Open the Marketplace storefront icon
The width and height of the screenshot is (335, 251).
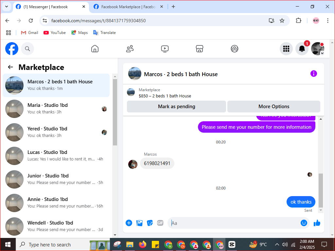point(200,49)
